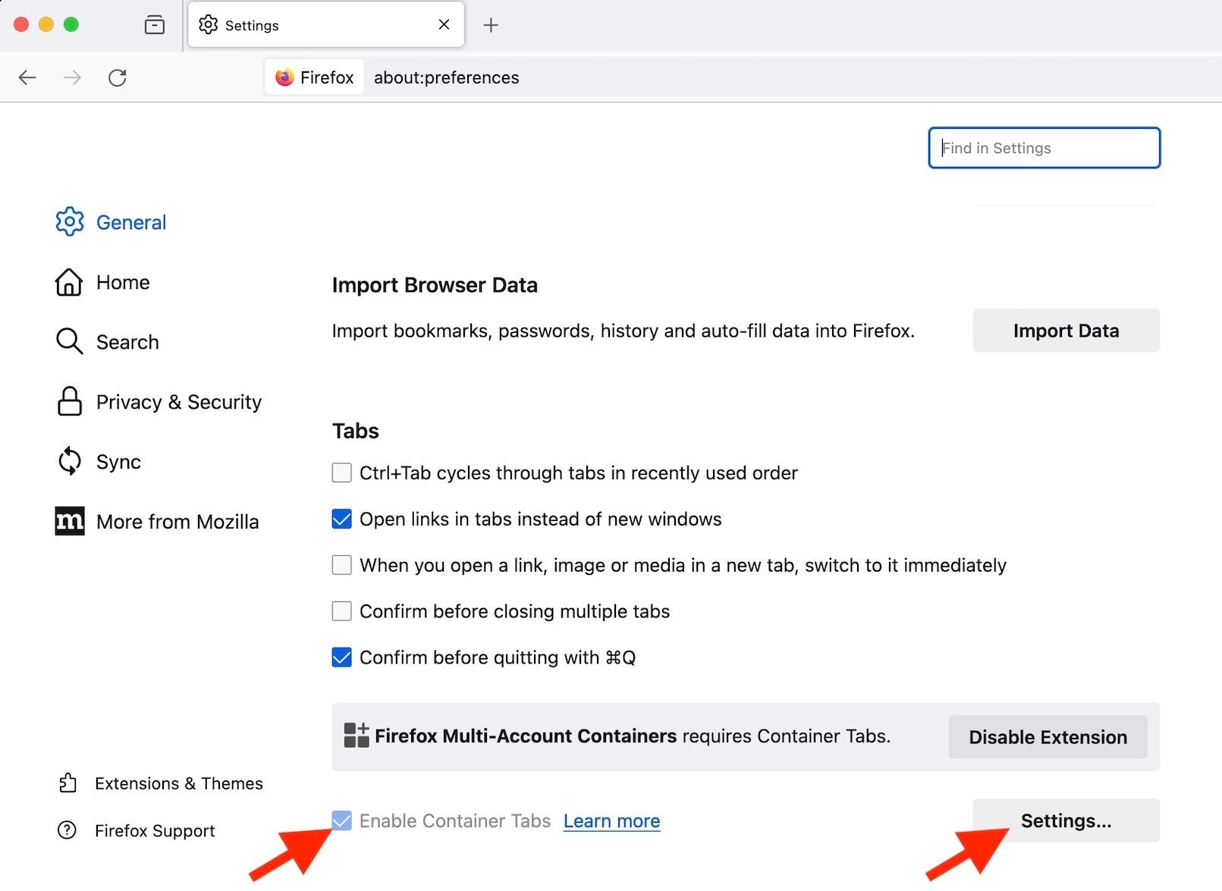Enable Confirm before closing multiple tabs
1222x891 pixels.
(341, 611)
